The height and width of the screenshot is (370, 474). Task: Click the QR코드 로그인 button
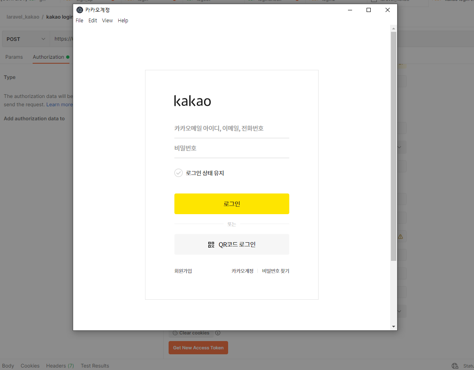[x=231, y=245]
